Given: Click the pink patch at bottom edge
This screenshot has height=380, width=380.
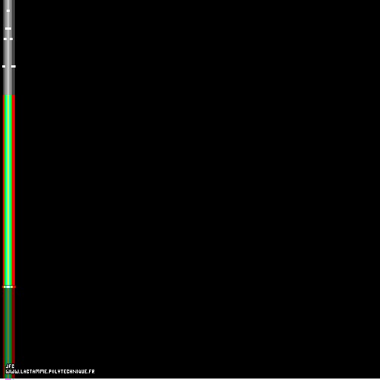Looking at the screenshot, I should pyautogui.click(x=8, y=379).
